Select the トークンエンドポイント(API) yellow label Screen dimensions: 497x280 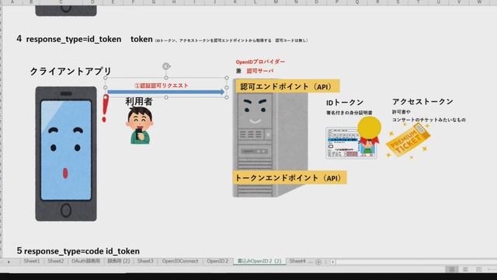pyautogui.click(x=290, y=177)
